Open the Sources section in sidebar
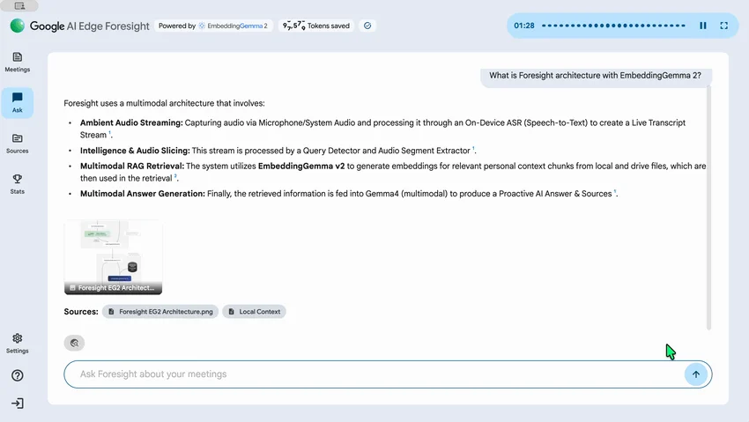 click(x=18, y=144)
